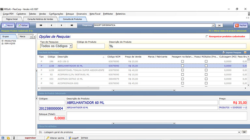Click the Imprimir Pesquisa printer icon
The image size is (250, 140).
(x=224, y=52)
